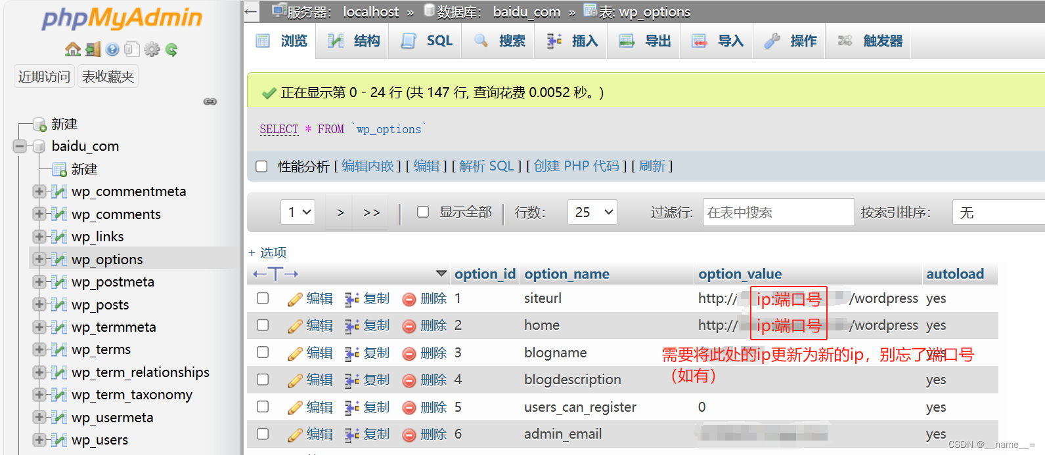Toggle the 显示全部 show all checkbox
Image resolution: width=1045 pixels, height=455 pixels.
pyautogui.click(x=423, y=212)
